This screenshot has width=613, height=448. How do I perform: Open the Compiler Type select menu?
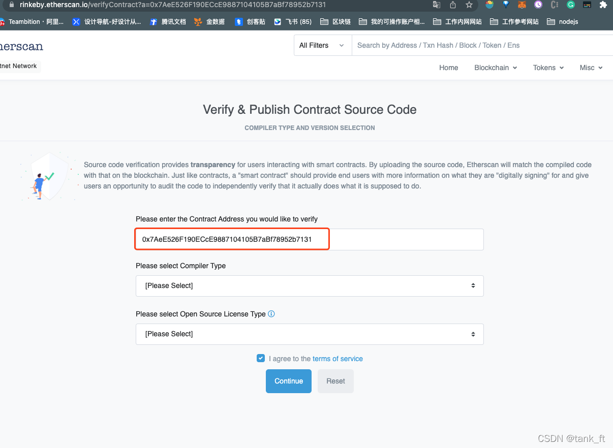[309, 285]
